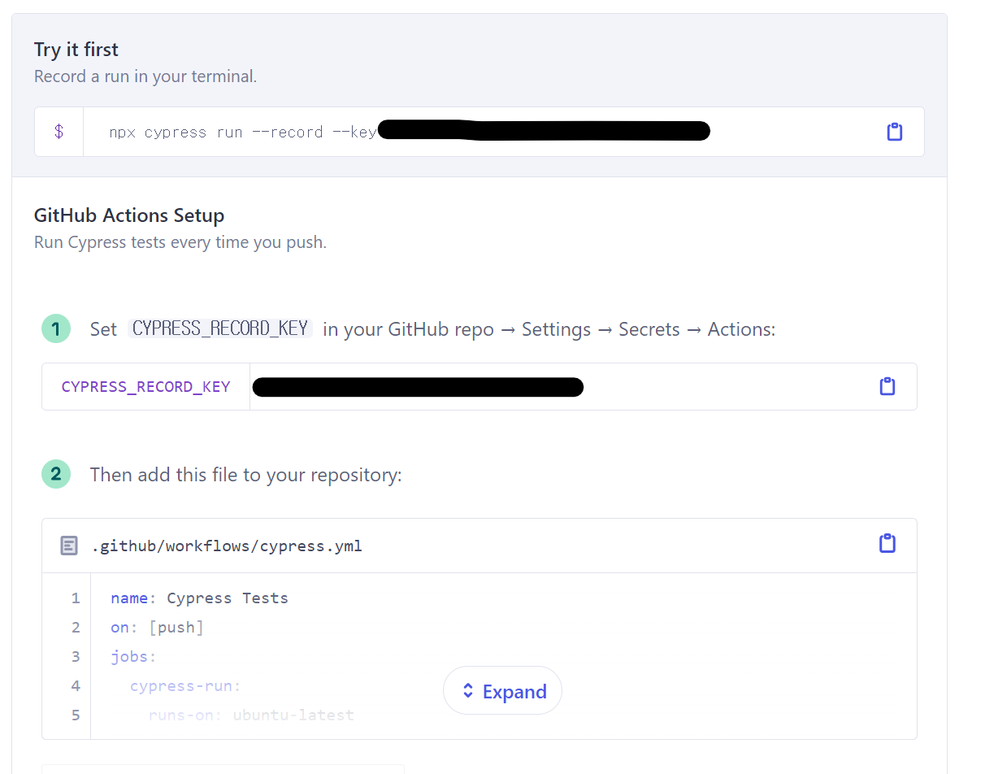Viewport: 985px width, 774px height.
Task: Click the 'name: Cypress Tests' code line
Action: pos(200,598)
